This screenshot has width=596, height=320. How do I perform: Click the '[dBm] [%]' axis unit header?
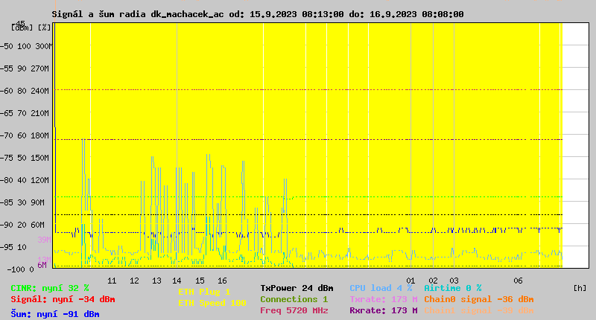pos(31,28)
